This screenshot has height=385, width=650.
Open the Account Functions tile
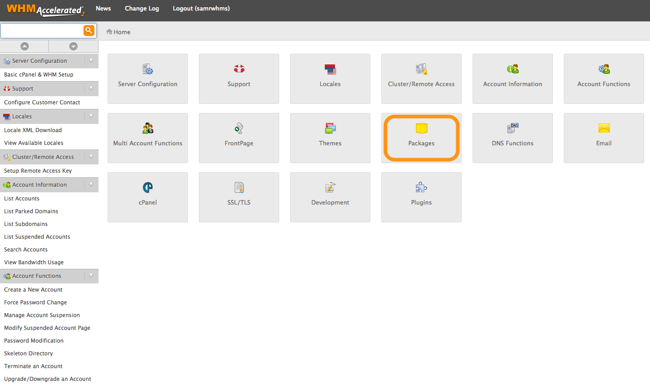(604, 79)
